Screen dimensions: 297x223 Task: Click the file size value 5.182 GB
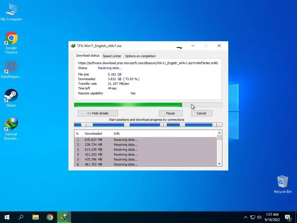coord(115,74)
